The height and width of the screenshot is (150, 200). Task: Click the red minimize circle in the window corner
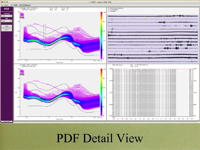[x=2, y=2]
